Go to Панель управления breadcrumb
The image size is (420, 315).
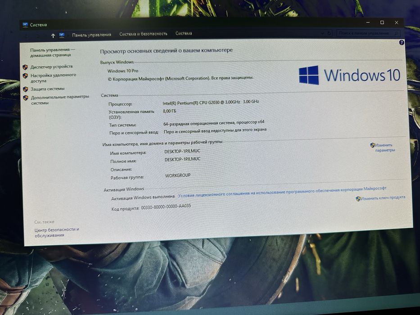pyautogui.click(x=91, y=35)
